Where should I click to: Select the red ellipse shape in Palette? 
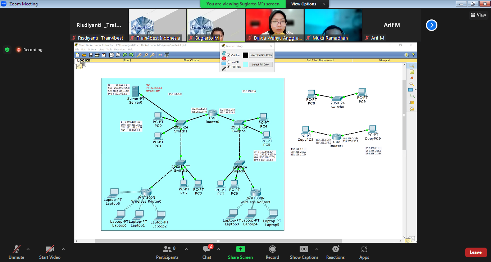tap(224, 58)
